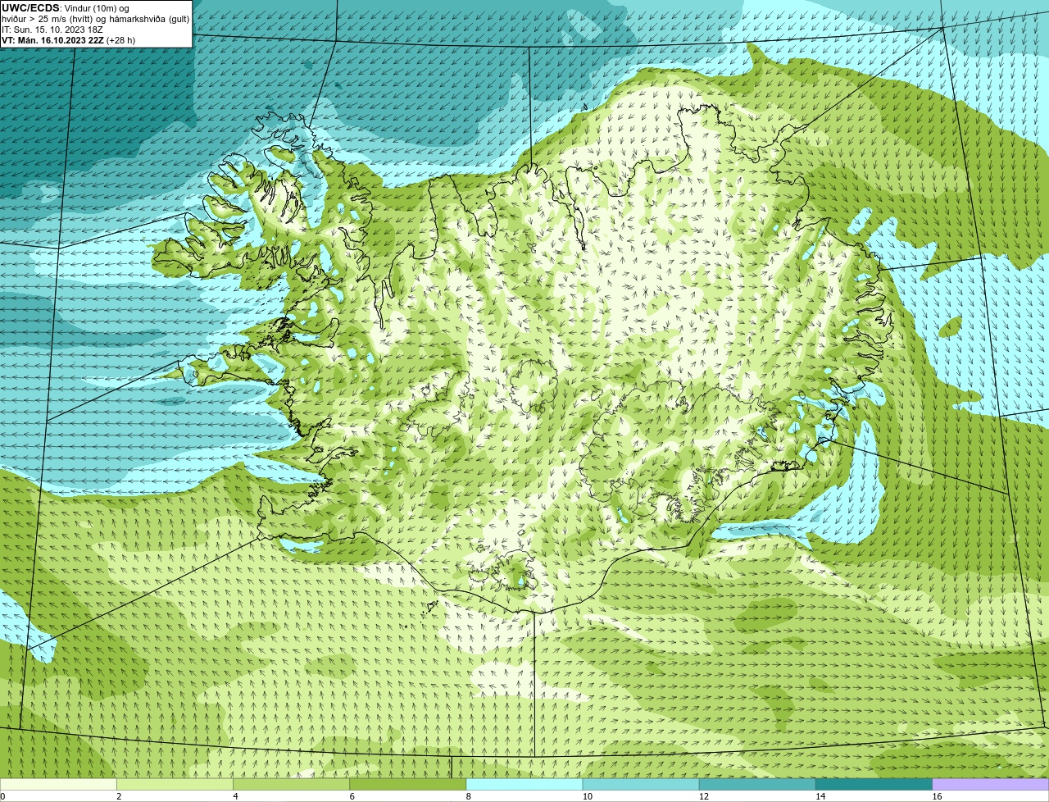Click the pale cyan 8–10 m/s legend swatch
This screenshot has width=1049, height=802.
point(524,785)
